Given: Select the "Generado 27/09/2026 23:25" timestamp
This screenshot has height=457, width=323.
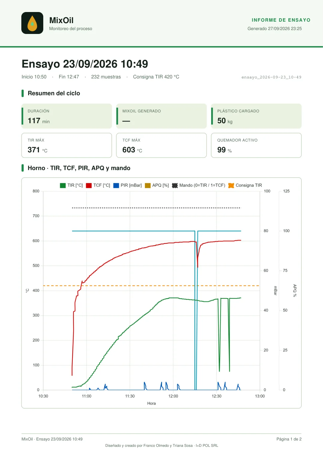Looking at the screenshot, I should click(275, 29).
